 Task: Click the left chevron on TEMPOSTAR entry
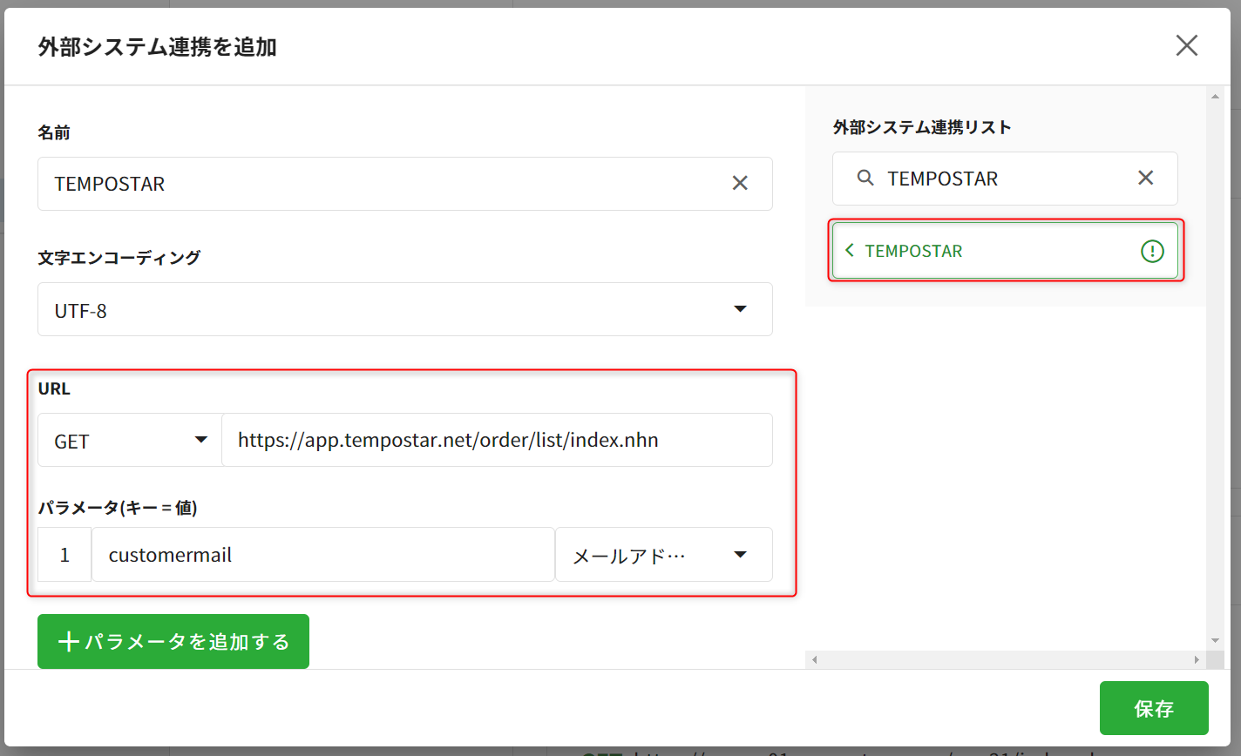(x=850, y=251)
